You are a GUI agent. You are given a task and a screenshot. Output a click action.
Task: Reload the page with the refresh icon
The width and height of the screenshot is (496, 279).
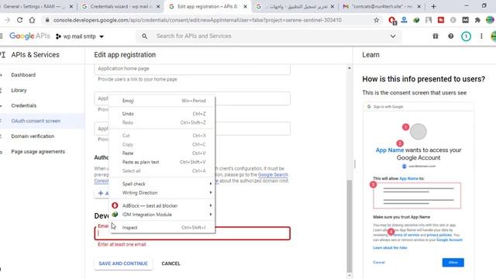[x=19, y=20]
